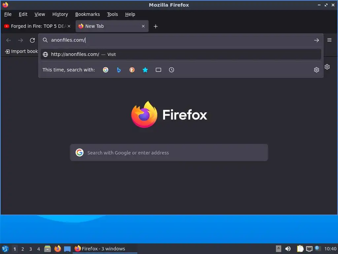
Task: Open the File menu
Action: (8, 14)
